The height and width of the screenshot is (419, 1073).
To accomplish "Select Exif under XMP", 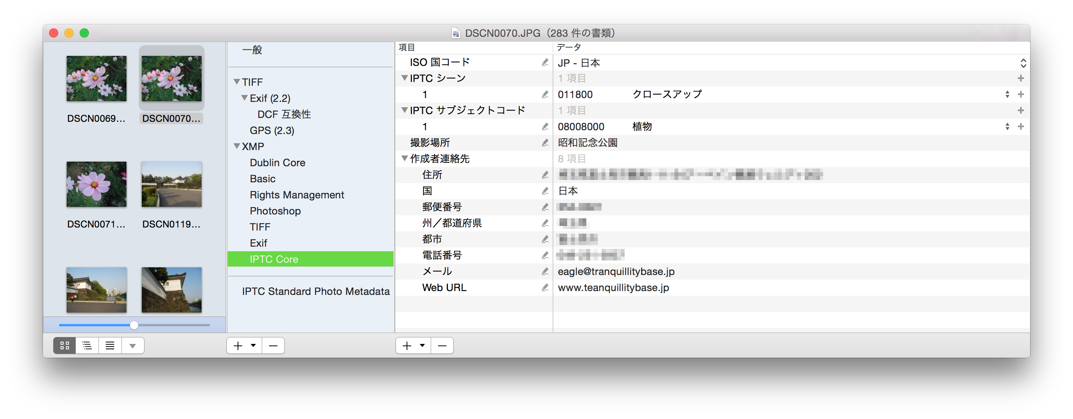I will click(258, 243).
